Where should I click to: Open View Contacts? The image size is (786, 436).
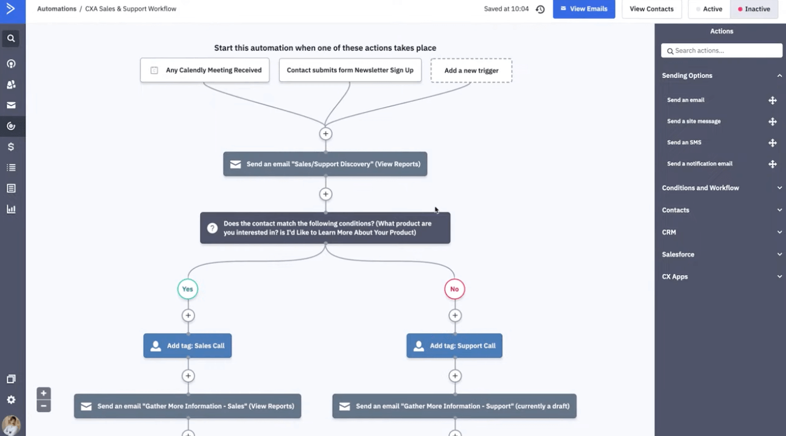pos(651,9)
